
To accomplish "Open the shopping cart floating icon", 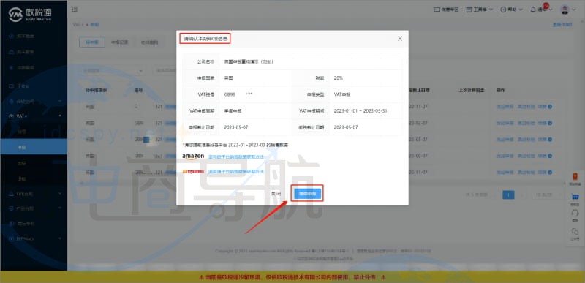I will (575, 197).
